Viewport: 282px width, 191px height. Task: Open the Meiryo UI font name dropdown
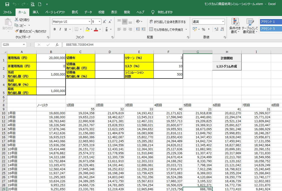click(89, 22)
